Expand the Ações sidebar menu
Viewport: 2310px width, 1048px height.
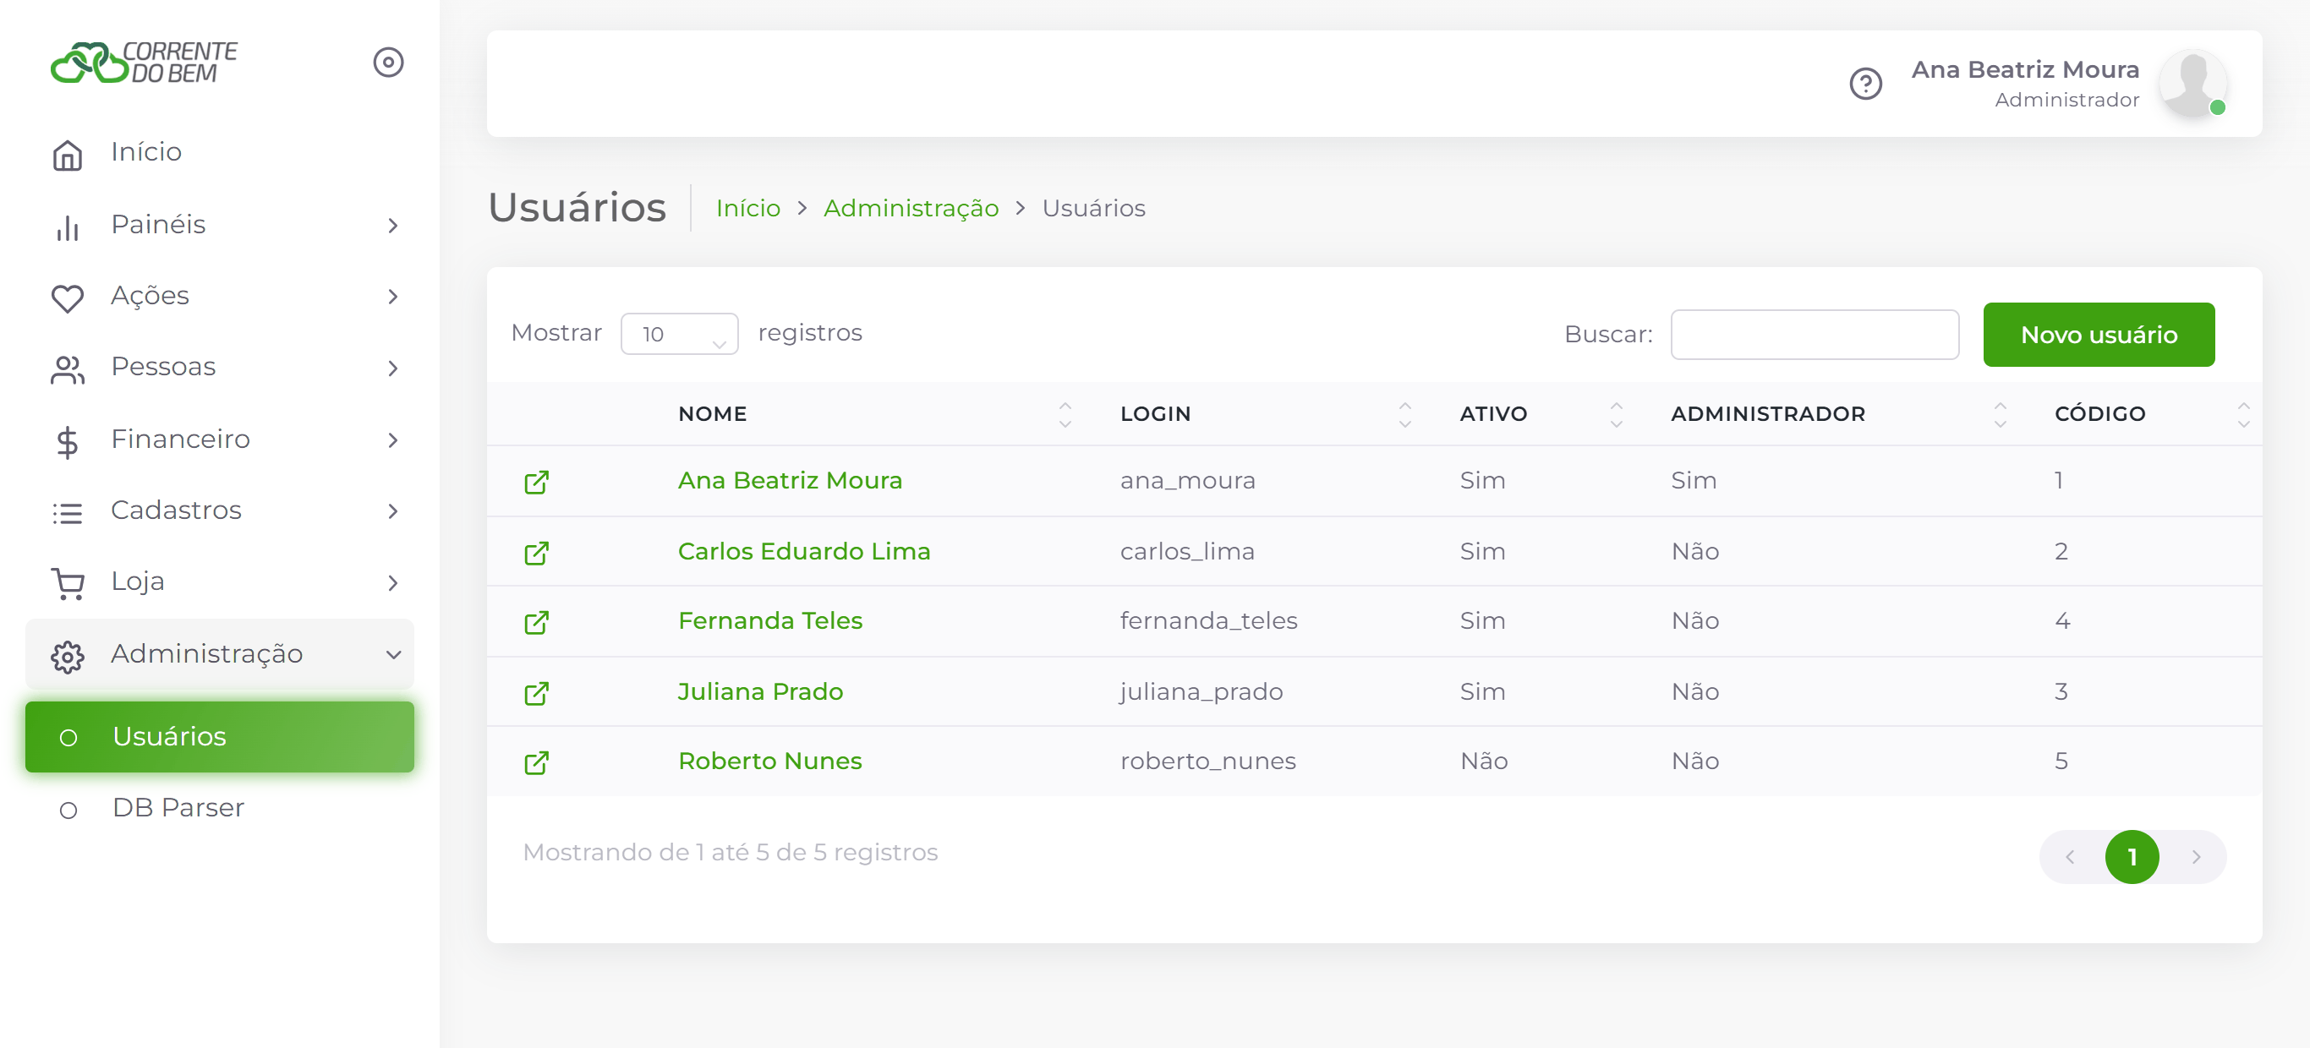220,296
